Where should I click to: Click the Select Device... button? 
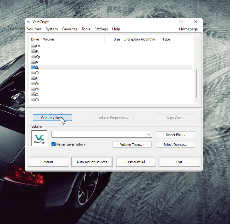tap(176, 145)
